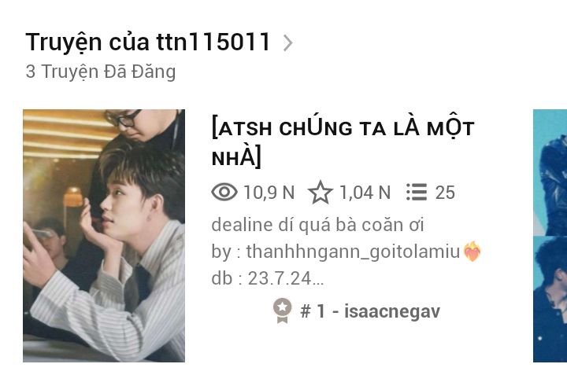Tap the ranking medal ribbon icon
The height and width of the screenshot is (386, 567).
pos(282,311)
